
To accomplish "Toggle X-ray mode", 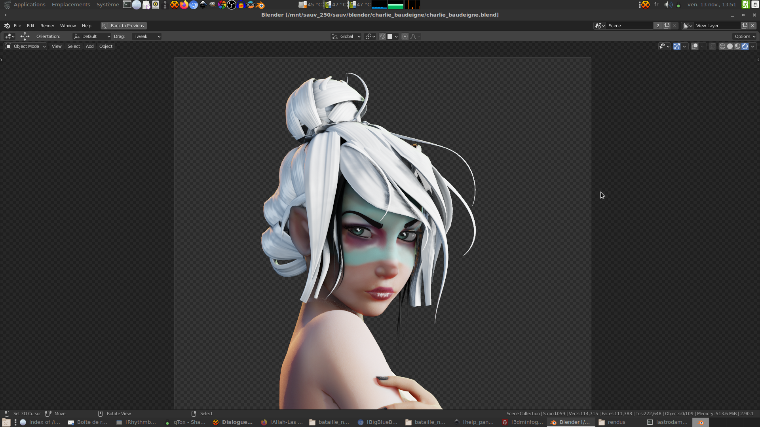I will (712, 46).
